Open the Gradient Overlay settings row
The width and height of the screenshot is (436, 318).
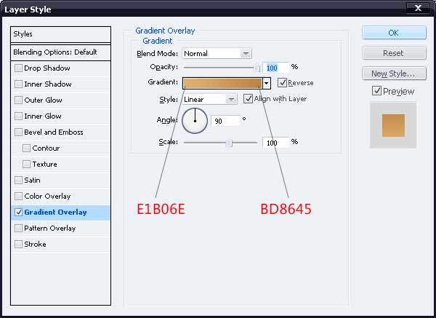[x=60, y=212]
